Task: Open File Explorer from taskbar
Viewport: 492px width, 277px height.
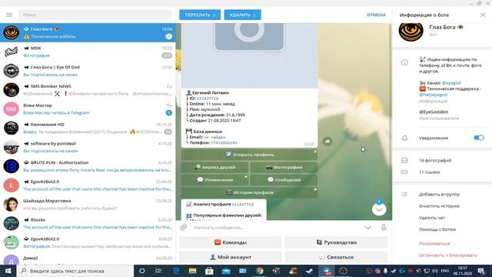Action: 193,271
